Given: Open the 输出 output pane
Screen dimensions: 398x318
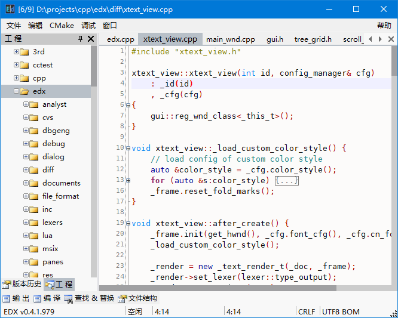Looking at the screenshot, I should coord(16,298).
